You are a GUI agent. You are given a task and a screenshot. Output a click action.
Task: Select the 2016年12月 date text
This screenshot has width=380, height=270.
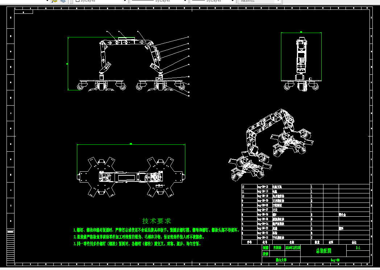coord(293,248)
